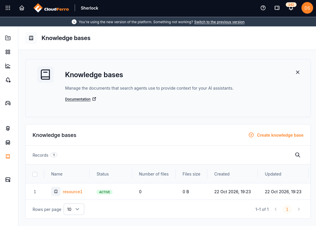Image resolution: width=316 pixels, height=226 pixels.
Task: Click the large book icon in info card
Action: pyautogui.click(x=45, y=75)
